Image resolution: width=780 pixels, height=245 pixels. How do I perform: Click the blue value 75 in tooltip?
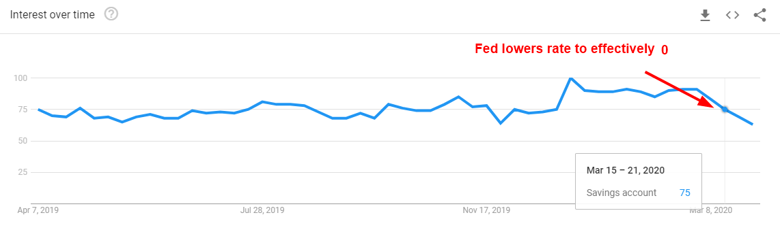[x=684, y=193]
